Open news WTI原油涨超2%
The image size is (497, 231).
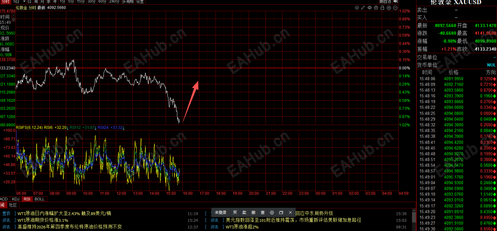tap(242, 226)
